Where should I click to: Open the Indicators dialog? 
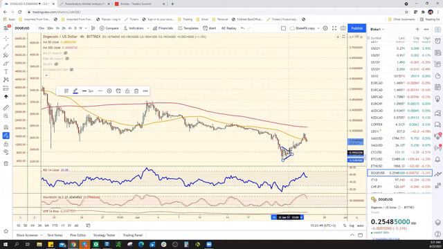pos(134,28)
